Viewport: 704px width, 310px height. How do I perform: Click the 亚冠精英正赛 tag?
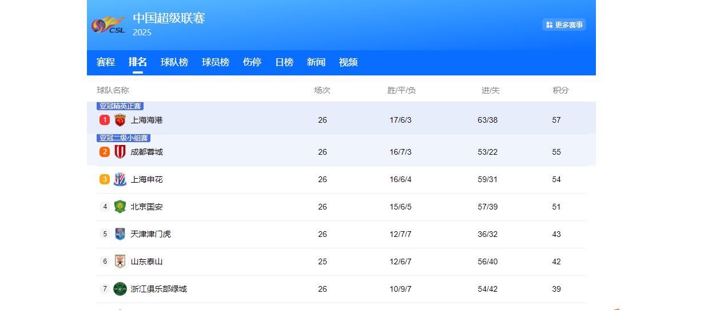point(120,106)
